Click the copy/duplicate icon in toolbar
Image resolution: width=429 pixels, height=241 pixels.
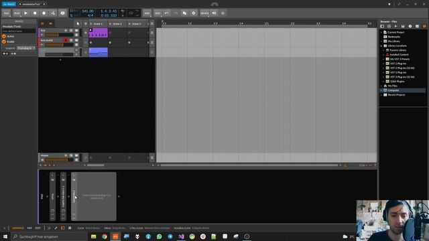click(185, 13)
